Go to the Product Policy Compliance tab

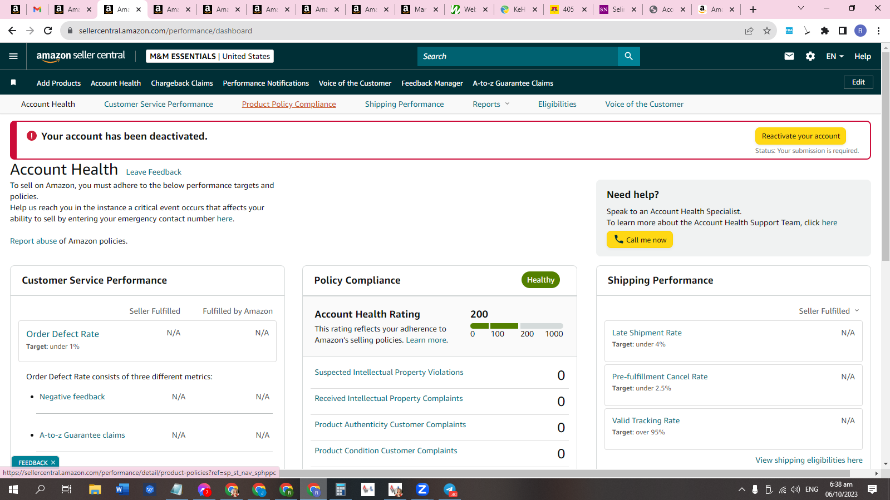(x=289, y=104)
